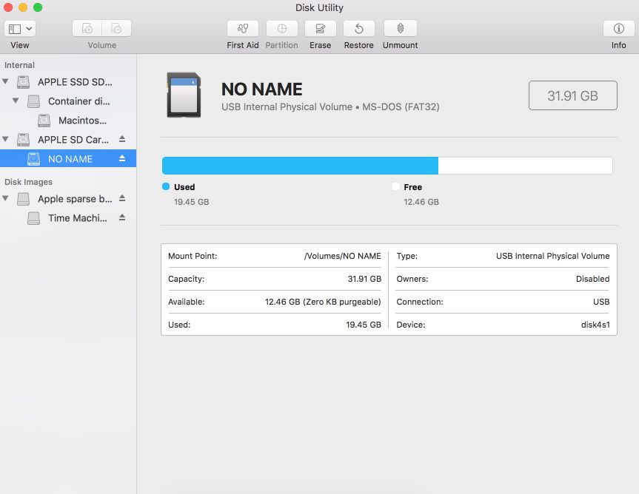This screenshot has width=639, height=494.
Task: Run First Aid on the volume
Action: point(243,29)
